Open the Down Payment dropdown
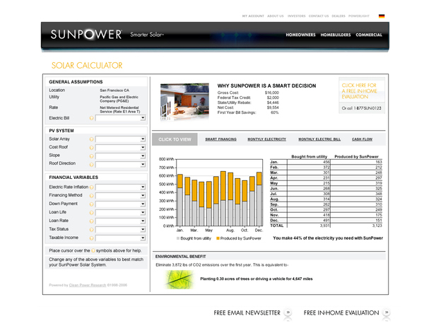 [120, 204]
